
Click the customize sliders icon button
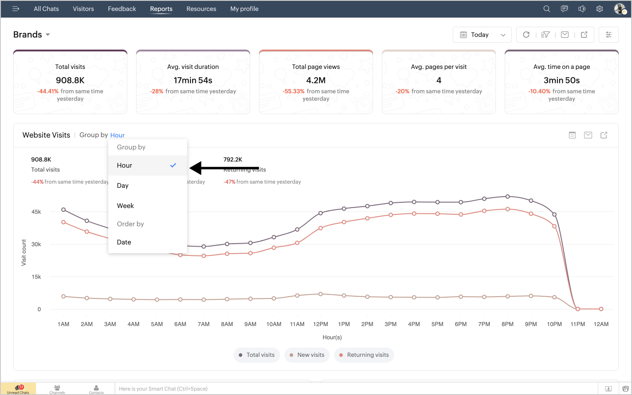(x=609, y=35)
